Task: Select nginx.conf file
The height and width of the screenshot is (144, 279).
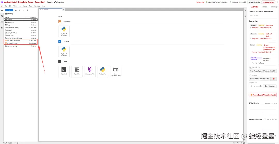Action: [x=21, y=35]
